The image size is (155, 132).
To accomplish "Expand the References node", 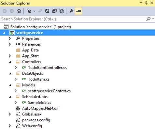I will [x=10, y=44].
